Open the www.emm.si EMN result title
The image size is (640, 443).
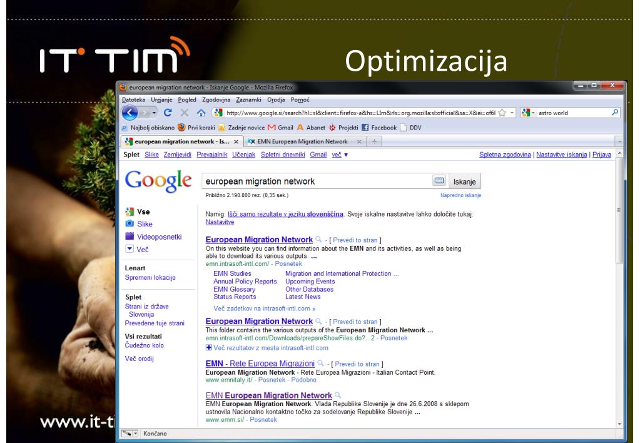pos(268,395)
